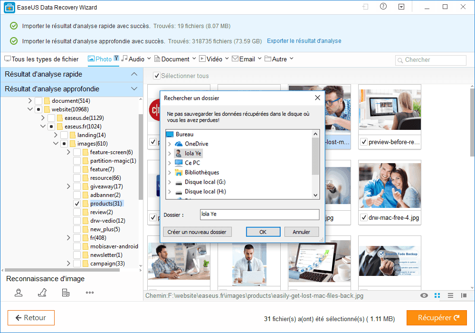Select OneDrive in folder dialog
Image resolution: width=475 pixels, height=333 pixels.
(196, 144)
